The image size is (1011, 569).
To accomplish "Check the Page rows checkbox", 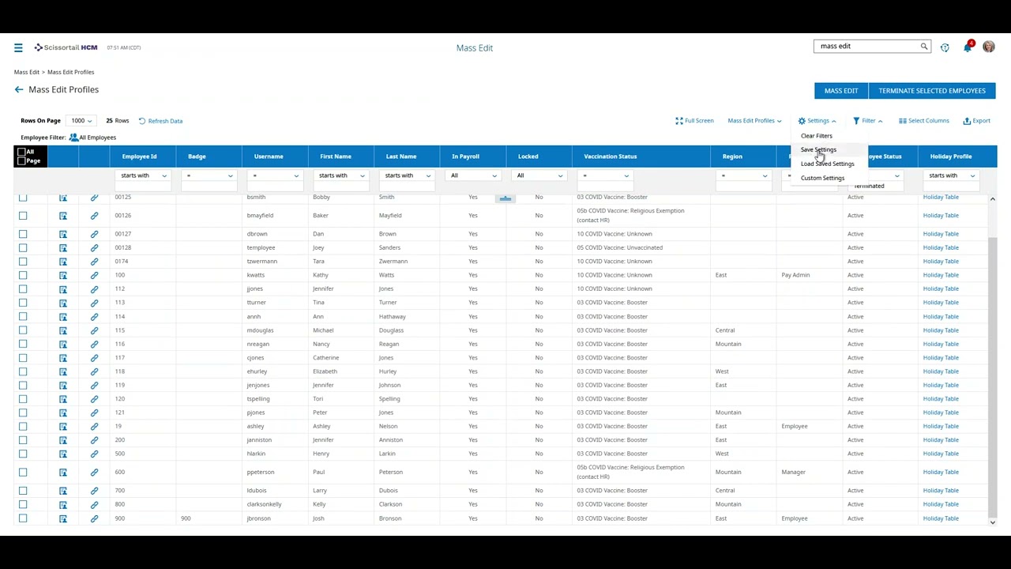I will [21, 161].
